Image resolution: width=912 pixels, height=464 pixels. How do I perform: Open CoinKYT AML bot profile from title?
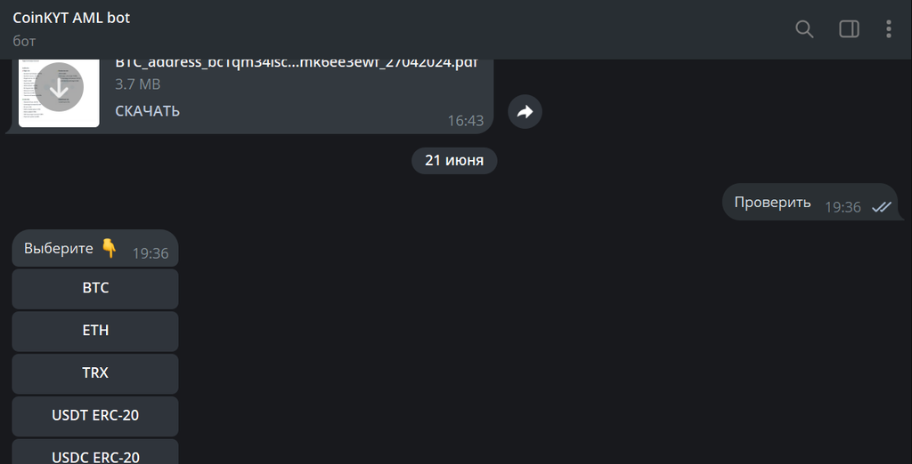tap(71, 18)
